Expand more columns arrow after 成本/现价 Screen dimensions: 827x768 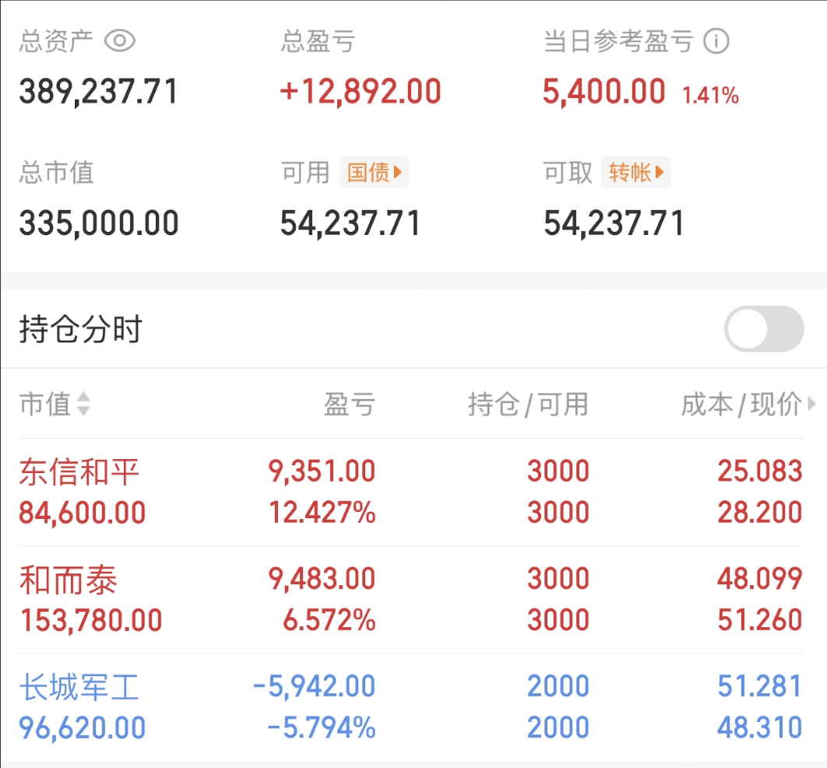pyautogui.click(x=812, y=405)
